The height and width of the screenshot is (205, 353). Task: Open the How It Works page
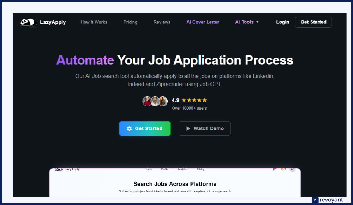click(x=94, y=22)
